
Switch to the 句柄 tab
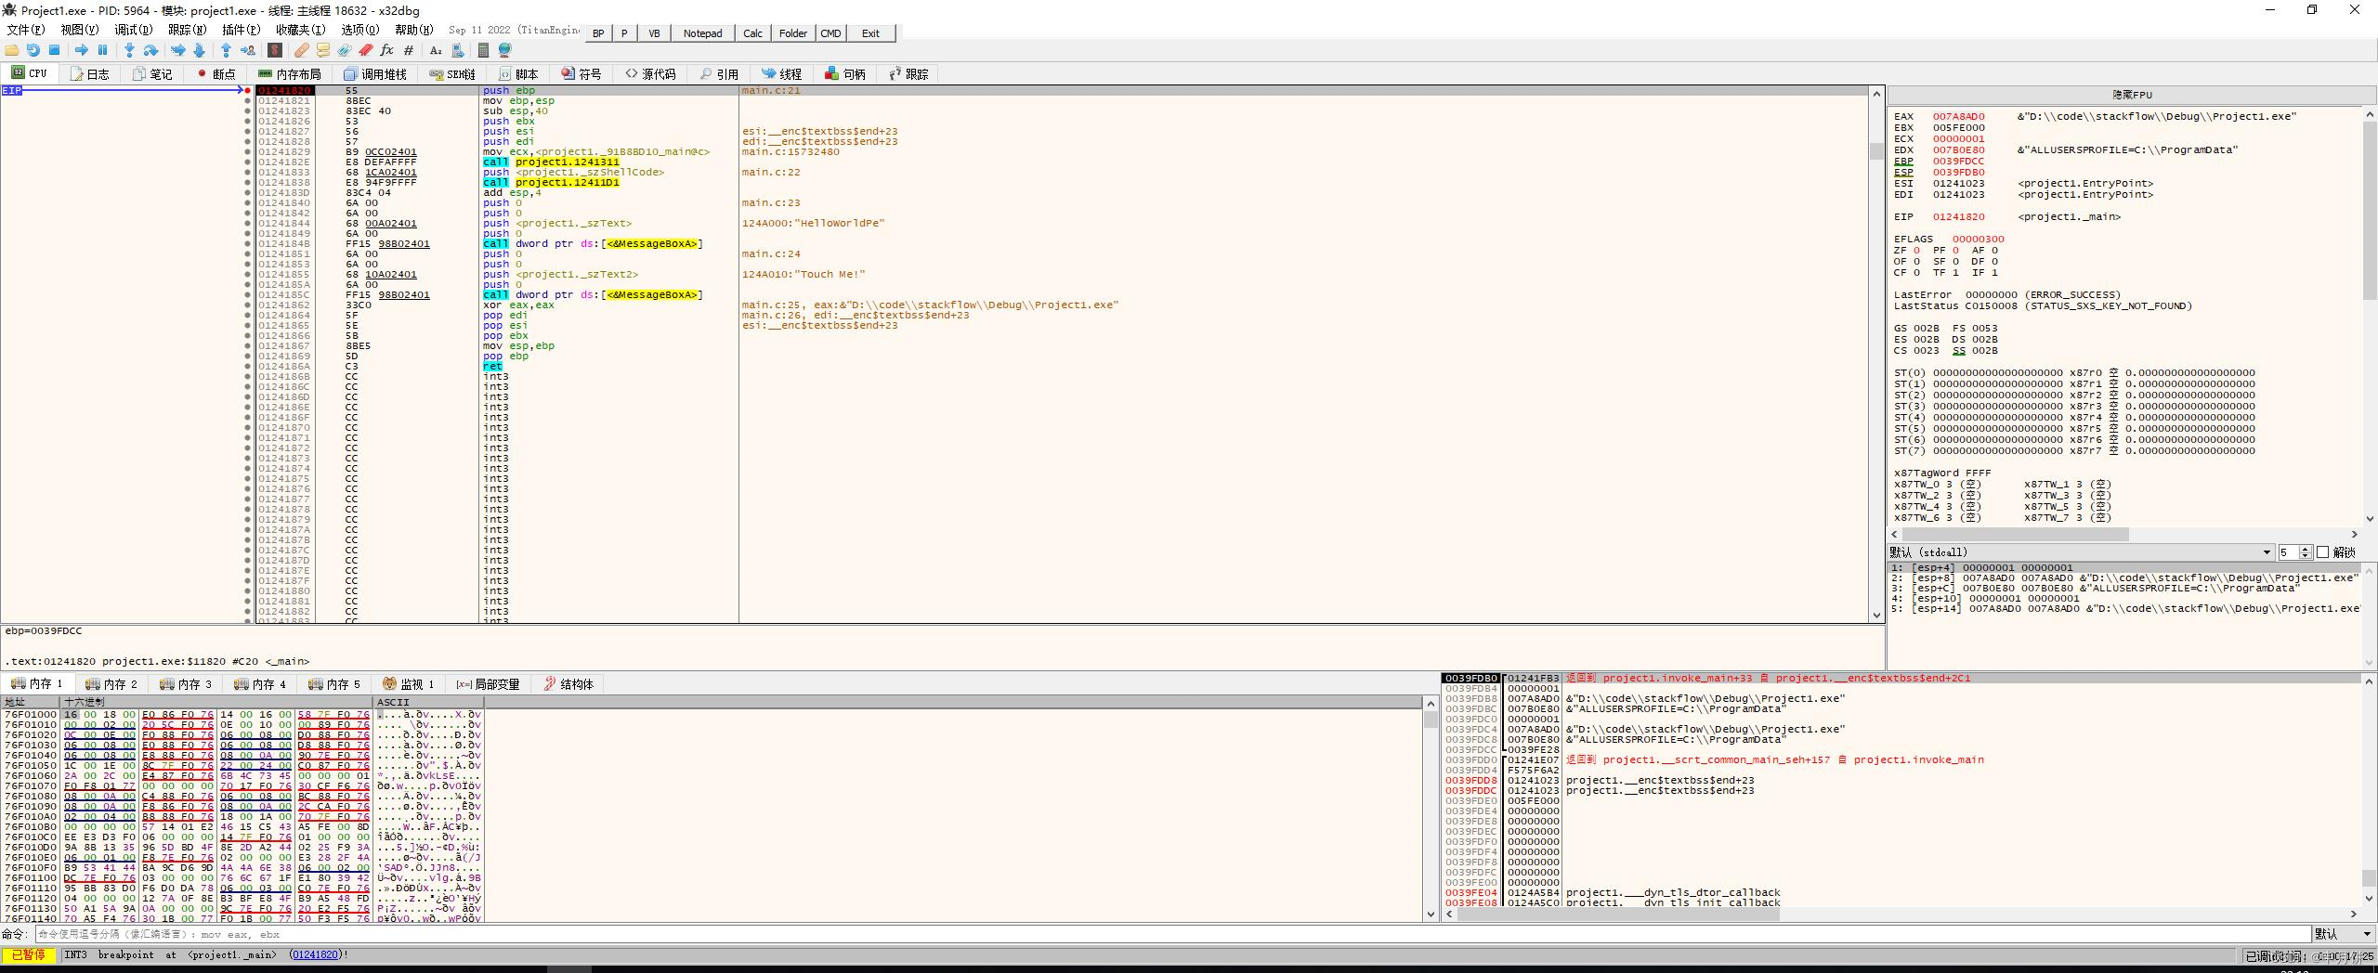point(844,74)
